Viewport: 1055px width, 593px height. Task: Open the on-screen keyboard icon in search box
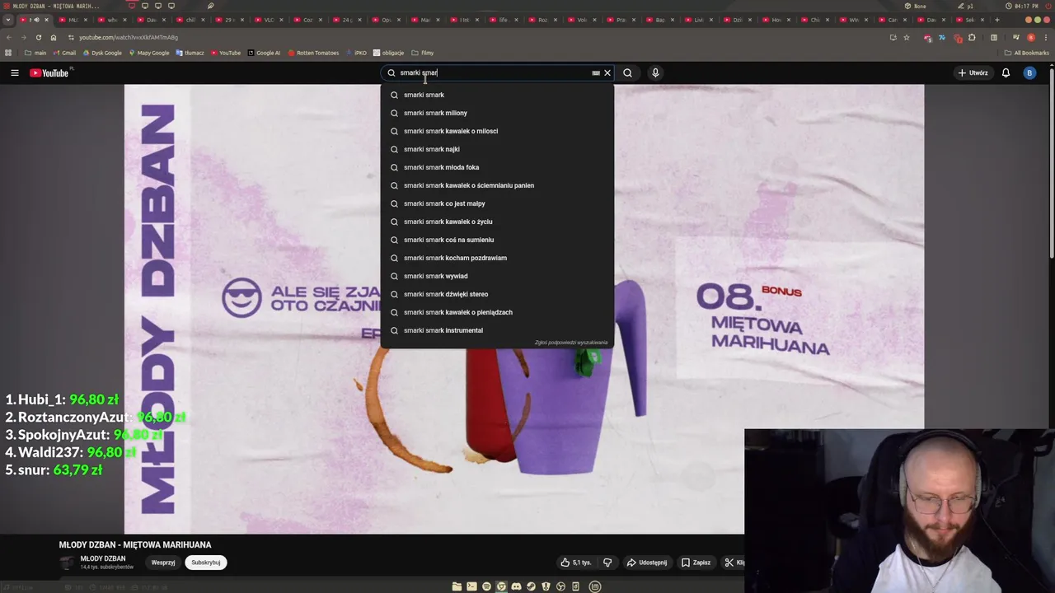pyautogui.click(x=596, y=72)
